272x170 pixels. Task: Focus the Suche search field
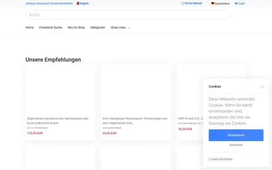(x=128, y=15)
